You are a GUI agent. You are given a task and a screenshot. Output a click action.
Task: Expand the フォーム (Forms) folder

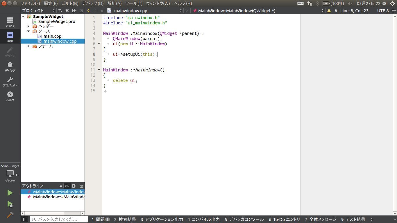tap(28, 46)
